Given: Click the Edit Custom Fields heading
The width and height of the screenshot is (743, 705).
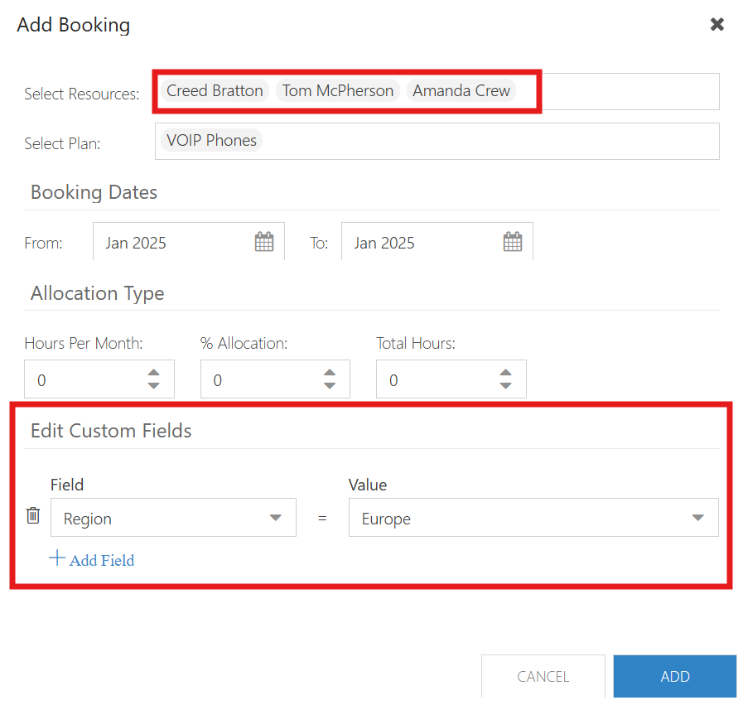Looking at the screenshot, I should pos(111,431).
